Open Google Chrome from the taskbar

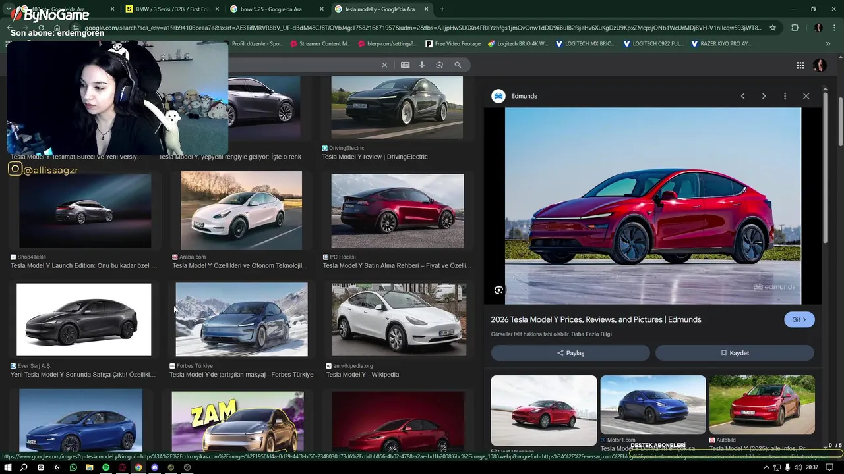138,467
